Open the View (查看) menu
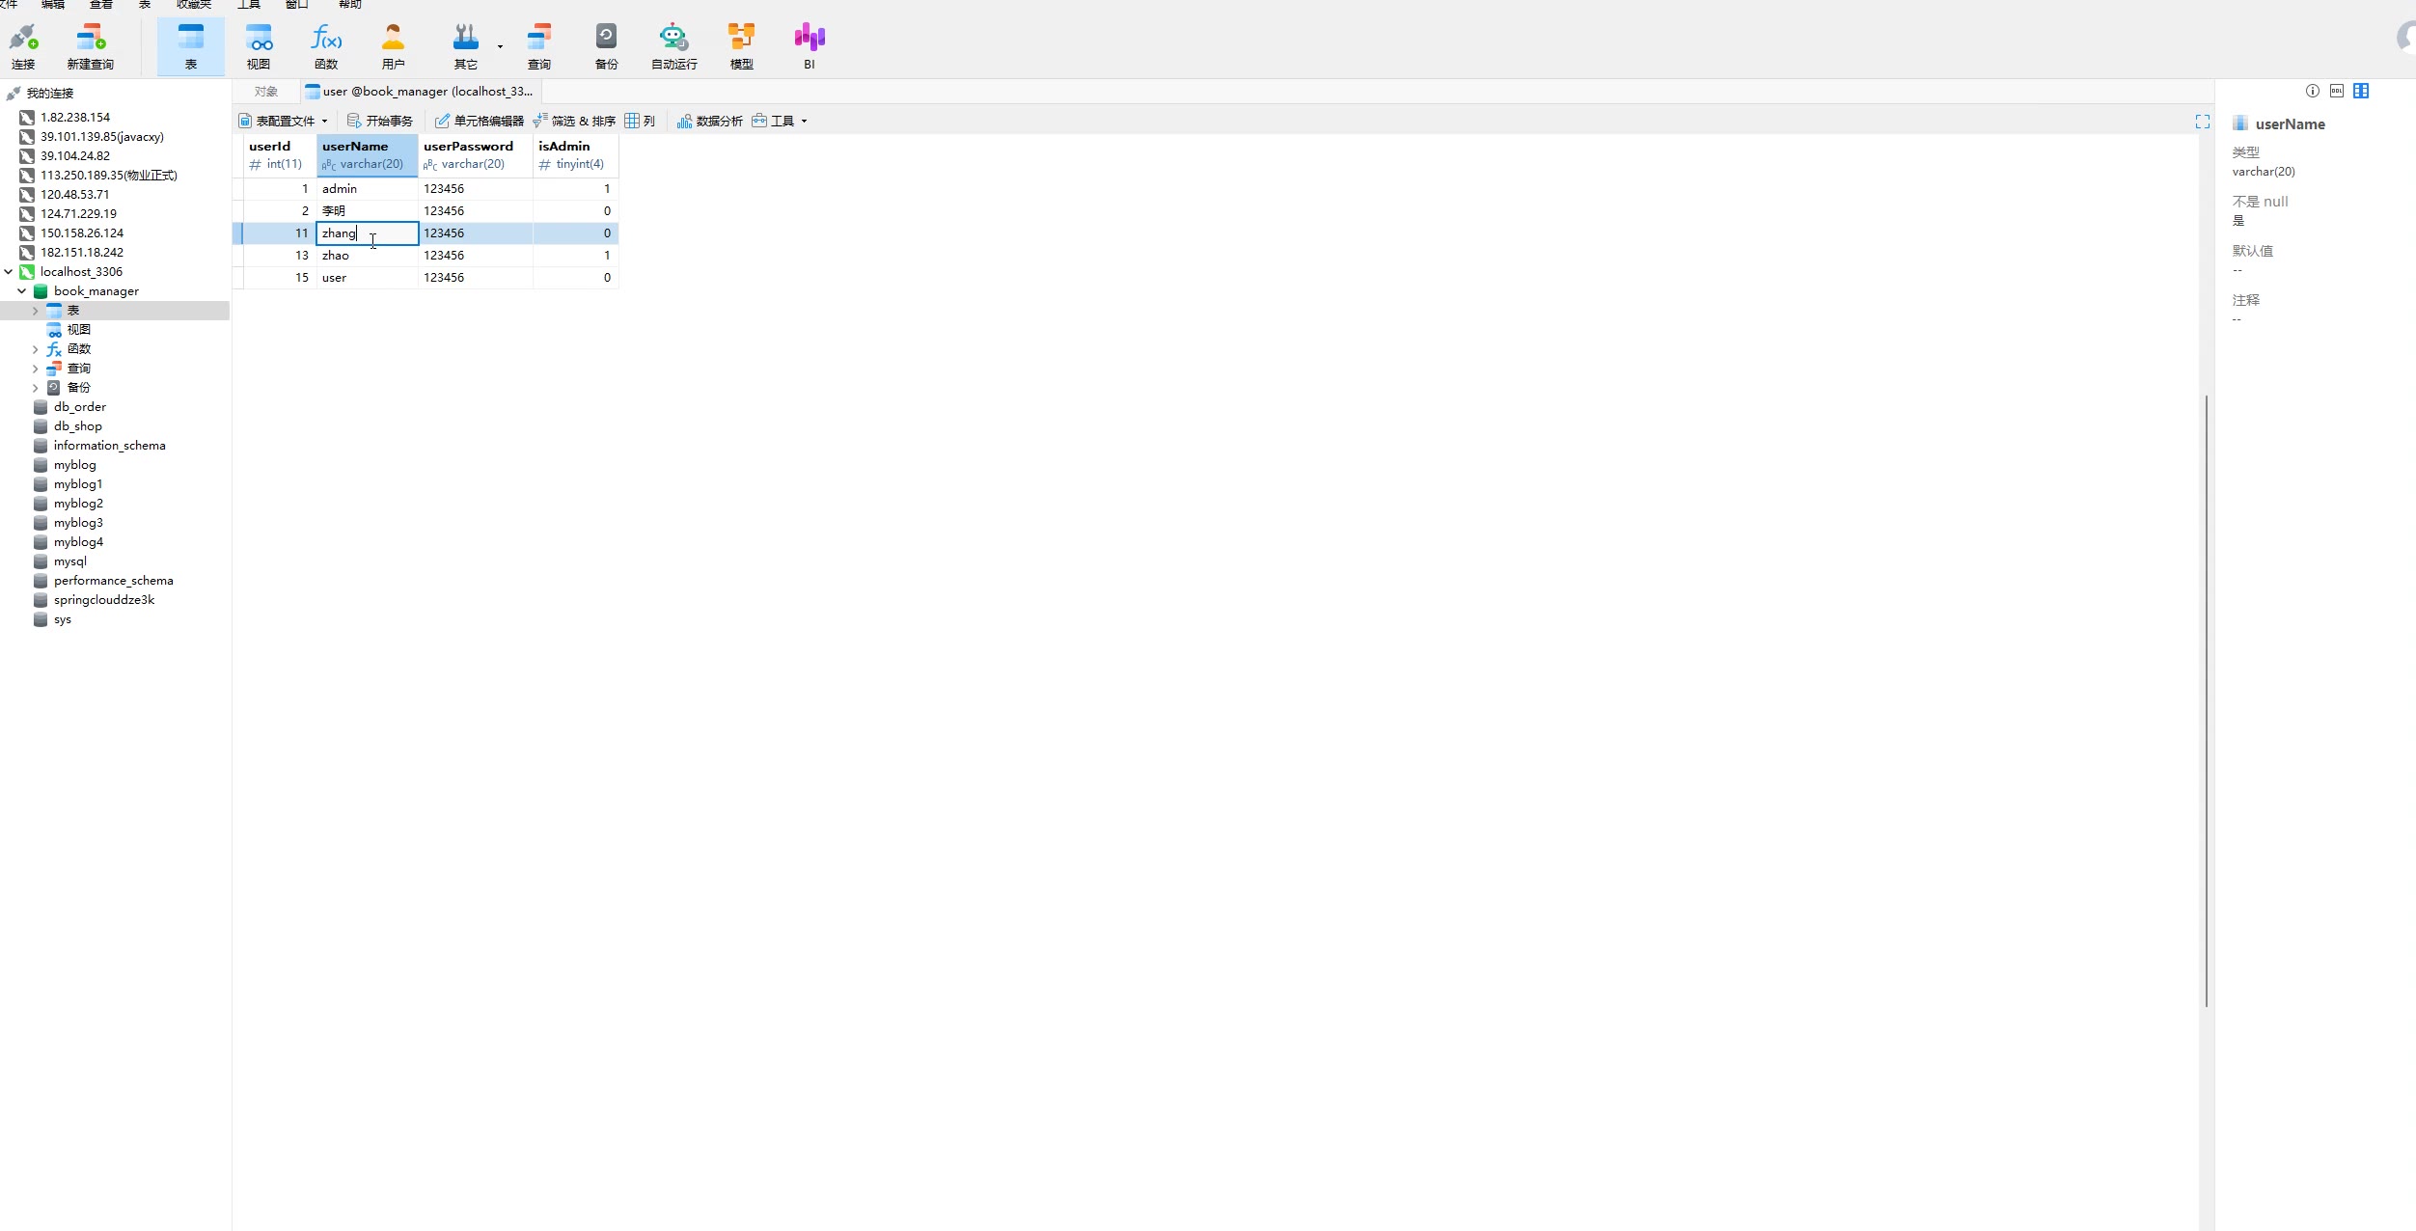This screenshot has height=1231, width=2416. coord(100,4)
